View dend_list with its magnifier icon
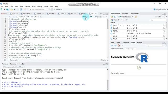The image size is (168, 94). (x=164, y=25)
